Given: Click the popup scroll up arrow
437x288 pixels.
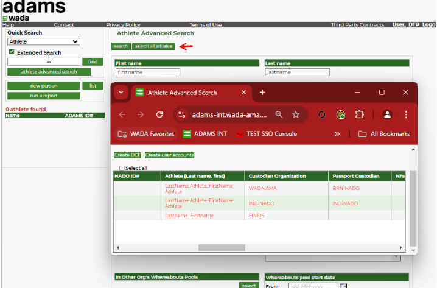Looking at the screenshot, I should click(413, 150).
